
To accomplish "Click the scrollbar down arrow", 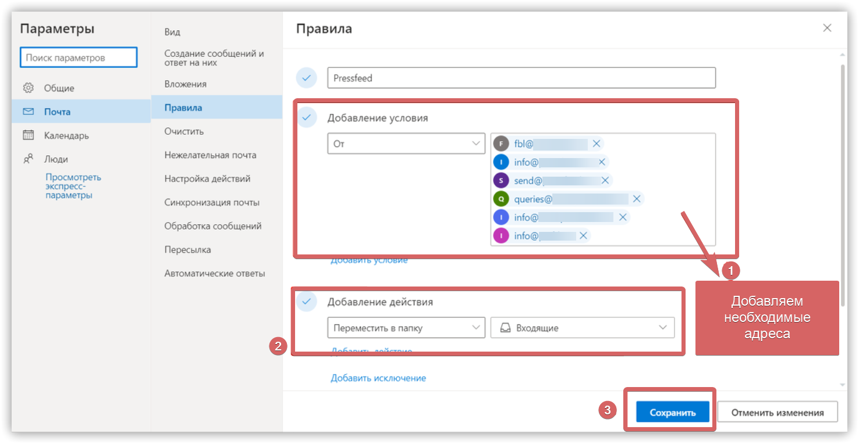I will coord(843,384).
